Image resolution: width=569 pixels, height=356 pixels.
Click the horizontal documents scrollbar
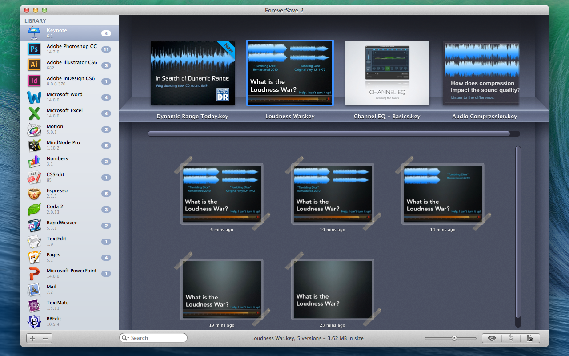(329, 133)
